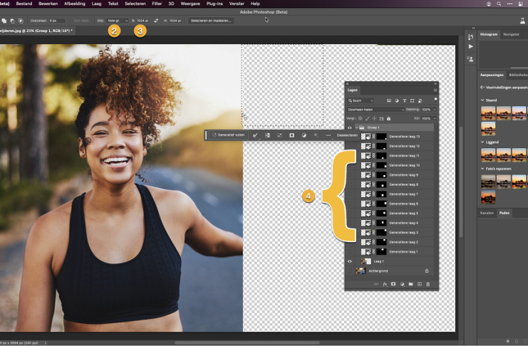Open more options ellipsis in contextual taskbar
528x346 pixels.
click(x=328, y=135)
